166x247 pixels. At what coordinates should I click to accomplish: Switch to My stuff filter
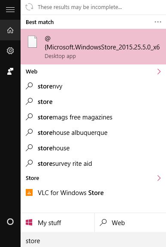coord(57,223)
